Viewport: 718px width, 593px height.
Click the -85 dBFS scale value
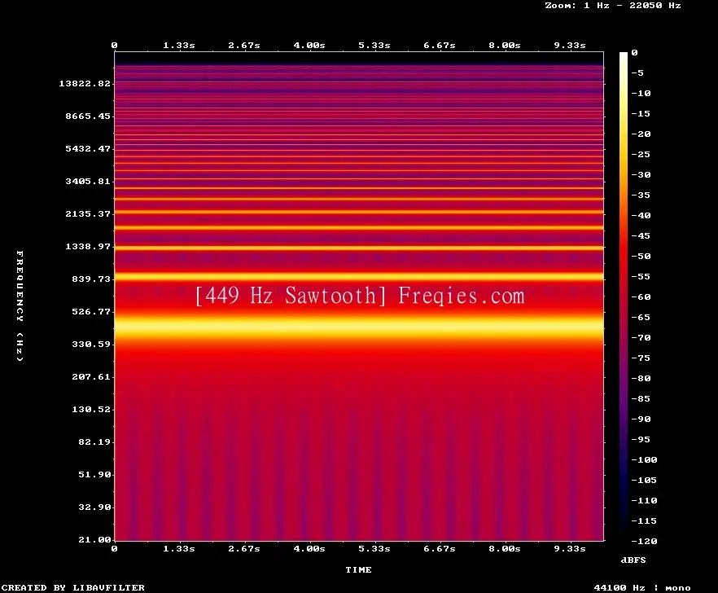click(x=641, y=398)
